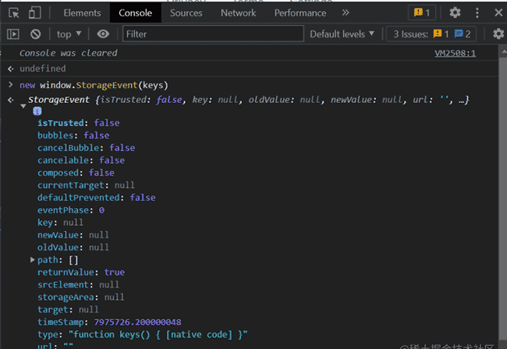Image resolution: width=507 pixels, height=349 pixels.
Task: Select the Console tab
Action: (x=135, y=13)
